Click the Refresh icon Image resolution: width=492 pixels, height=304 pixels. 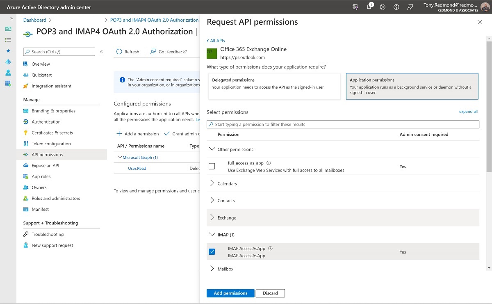119,52
